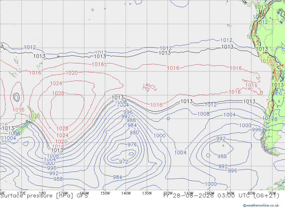This screenshot has width=285, height=208.
Task: Click the 984 label at bottom center
Action: coord(117,177)
